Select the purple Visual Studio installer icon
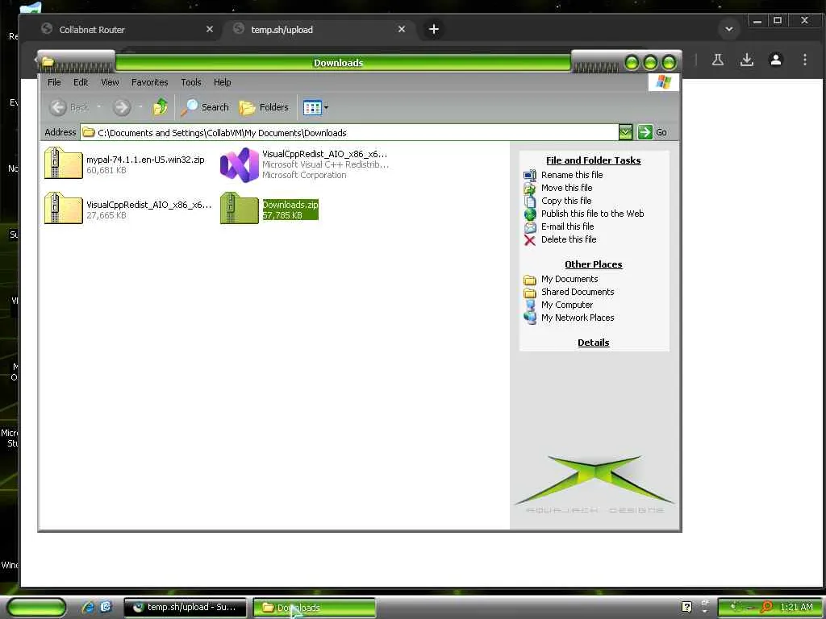Viewport: 826px width, 619px height. pyautogui.click(x=239, y=164)
